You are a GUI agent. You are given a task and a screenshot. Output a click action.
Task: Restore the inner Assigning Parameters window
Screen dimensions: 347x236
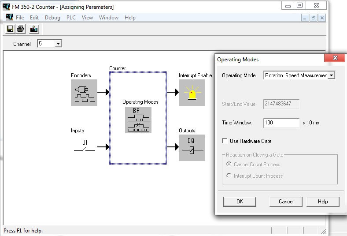[313, 18]
